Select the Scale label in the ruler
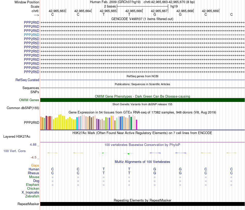Screen dimensions: 245x210 [x=35, y=6]
